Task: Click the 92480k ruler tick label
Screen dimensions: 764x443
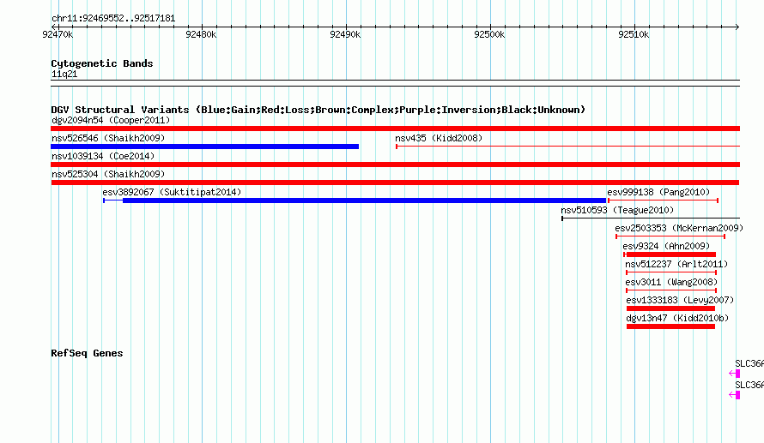Action: pyautogui.click(x=201, y=34)
